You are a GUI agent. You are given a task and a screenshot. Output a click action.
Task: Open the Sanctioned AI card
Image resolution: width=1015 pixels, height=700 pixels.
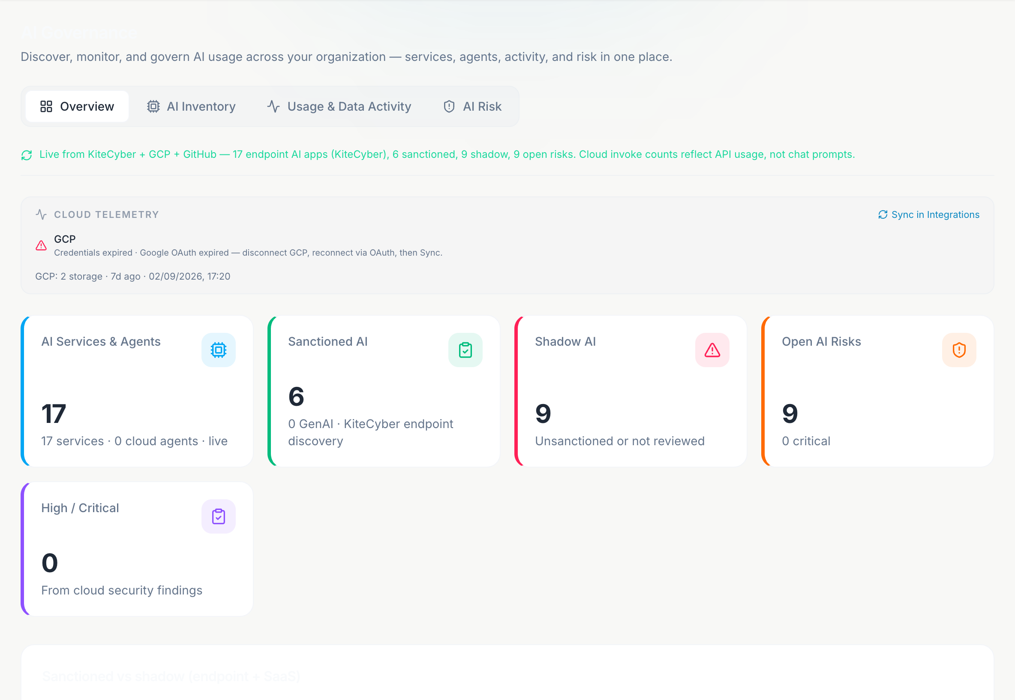384,391
